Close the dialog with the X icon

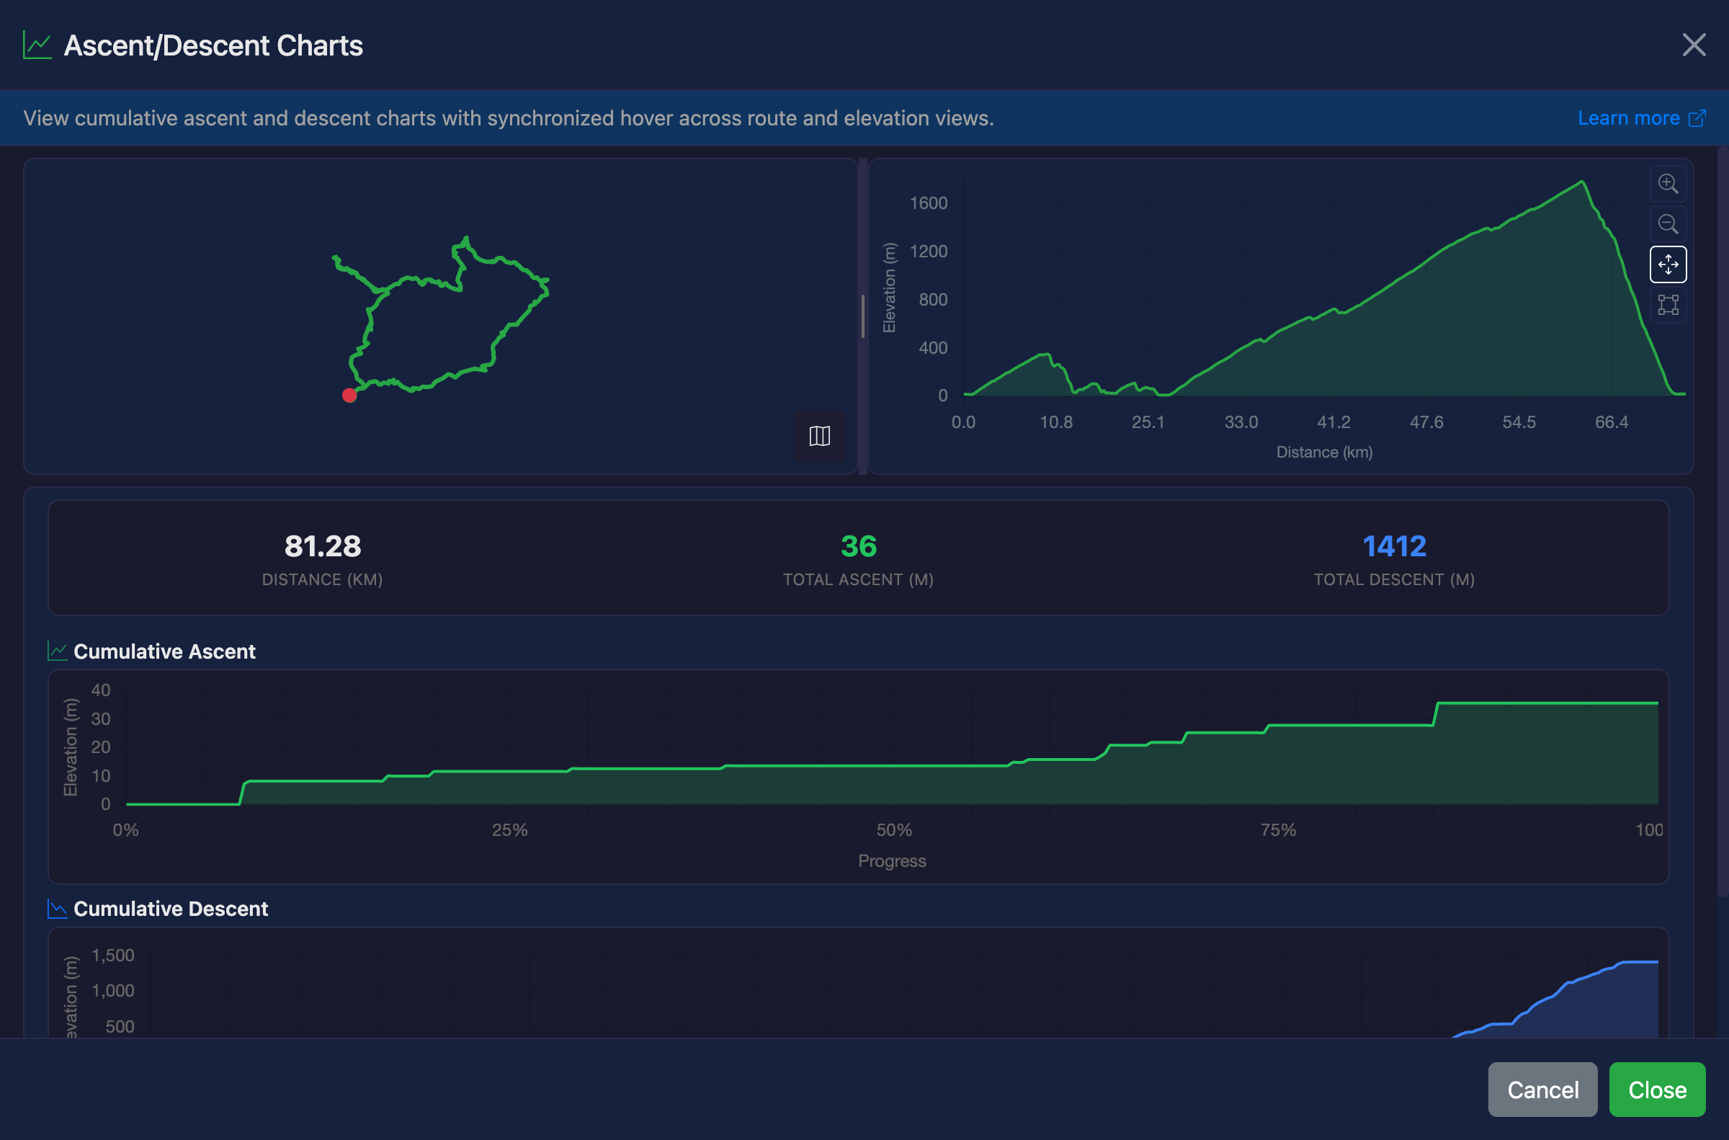coord(1694,45)
